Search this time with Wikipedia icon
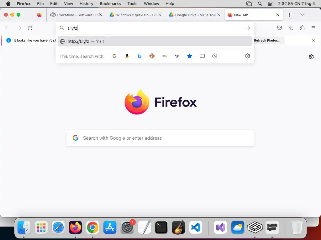Screen dimensions: 321x240 click(177, 56)
